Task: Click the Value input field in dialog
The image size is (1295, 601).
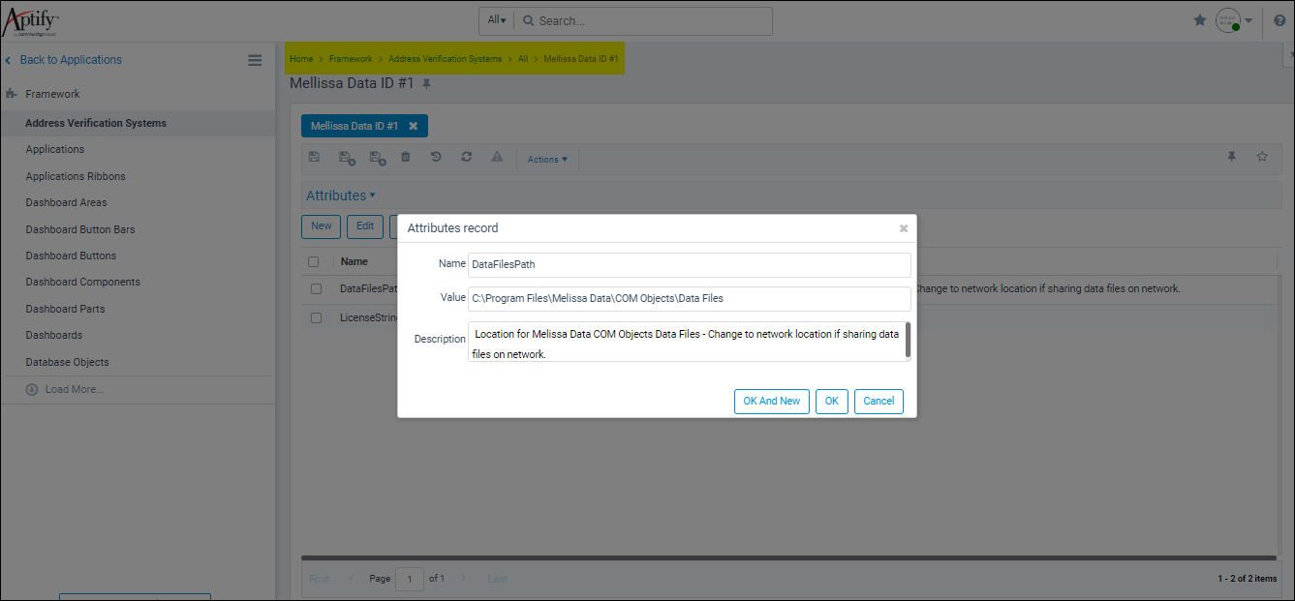Action: 690,298
